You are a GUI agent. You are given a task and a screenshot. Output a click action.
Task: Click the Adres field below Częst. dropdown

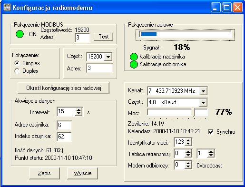coord(99,68)
